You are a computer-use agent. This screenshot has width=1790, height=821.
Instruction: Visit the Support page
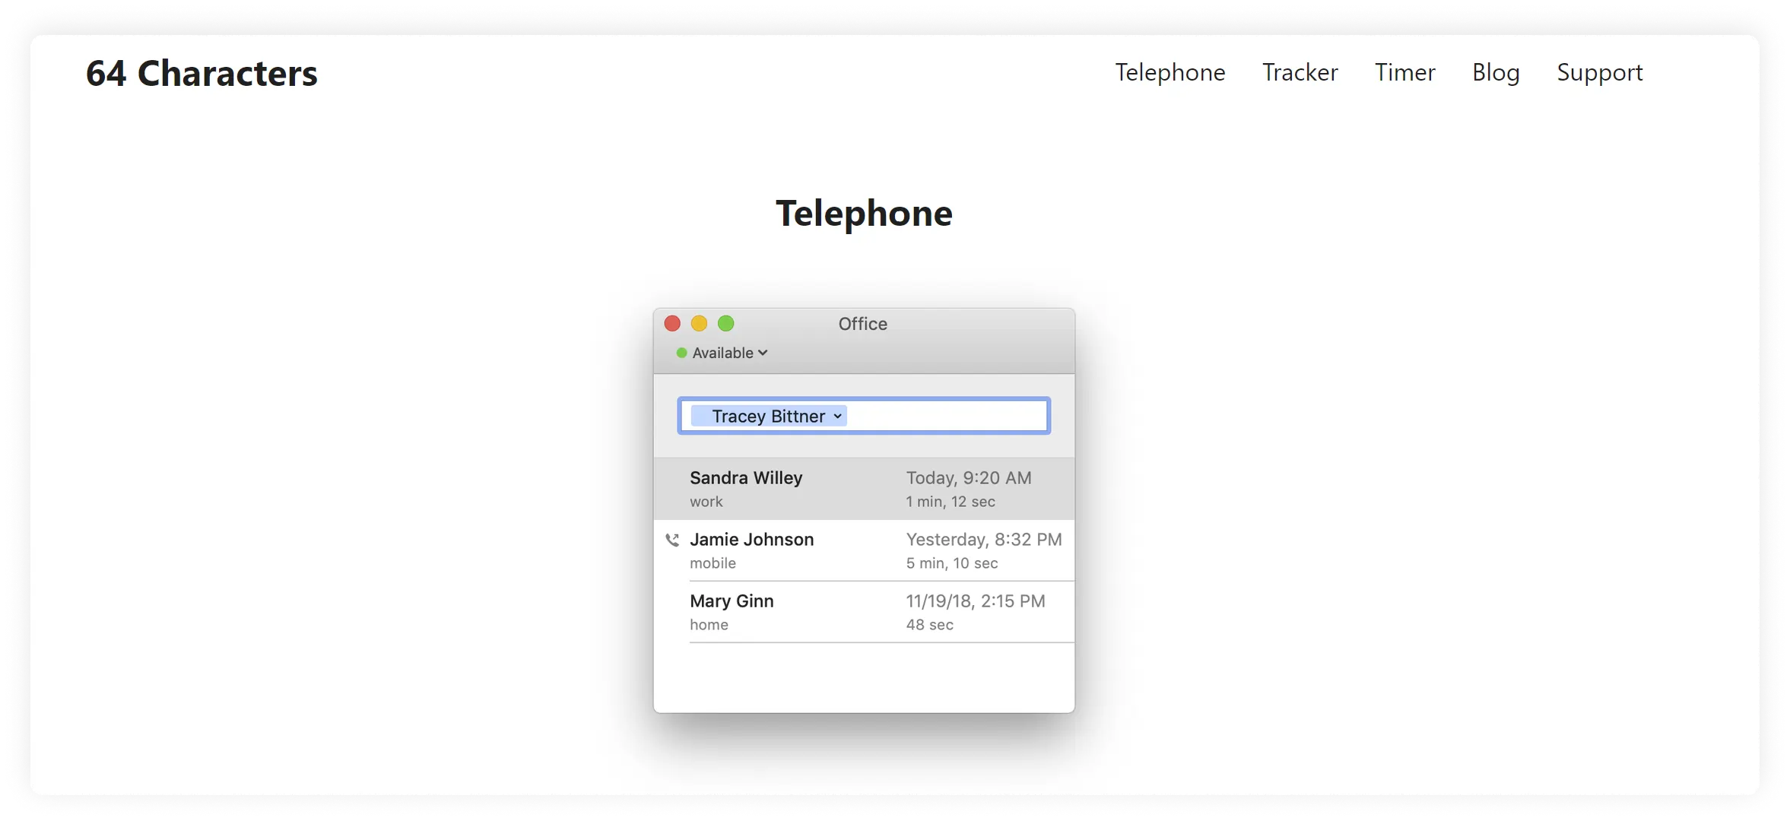[x=1600, y=72]
